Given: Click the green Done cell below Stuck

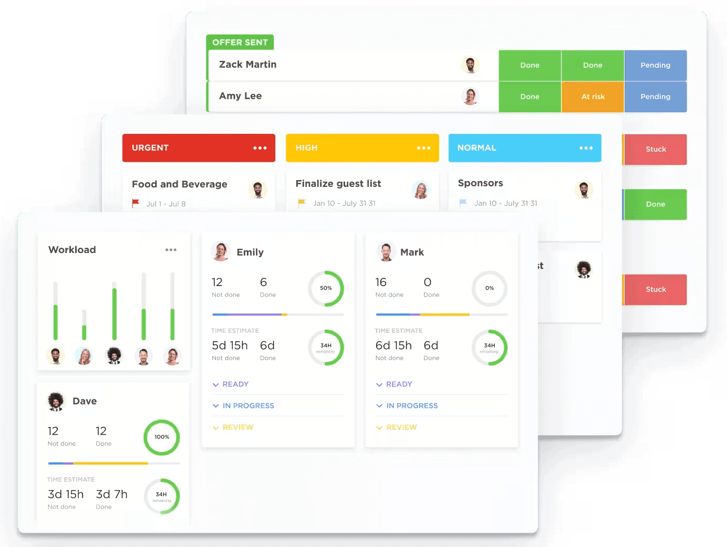Looking at the screenshot, I should point(656,204).
